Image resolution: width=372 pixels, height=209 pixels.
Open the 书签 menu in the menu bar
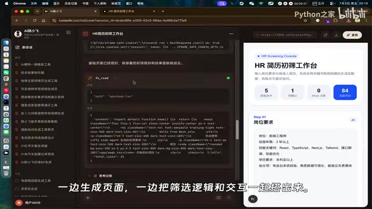tap(85, 3)
